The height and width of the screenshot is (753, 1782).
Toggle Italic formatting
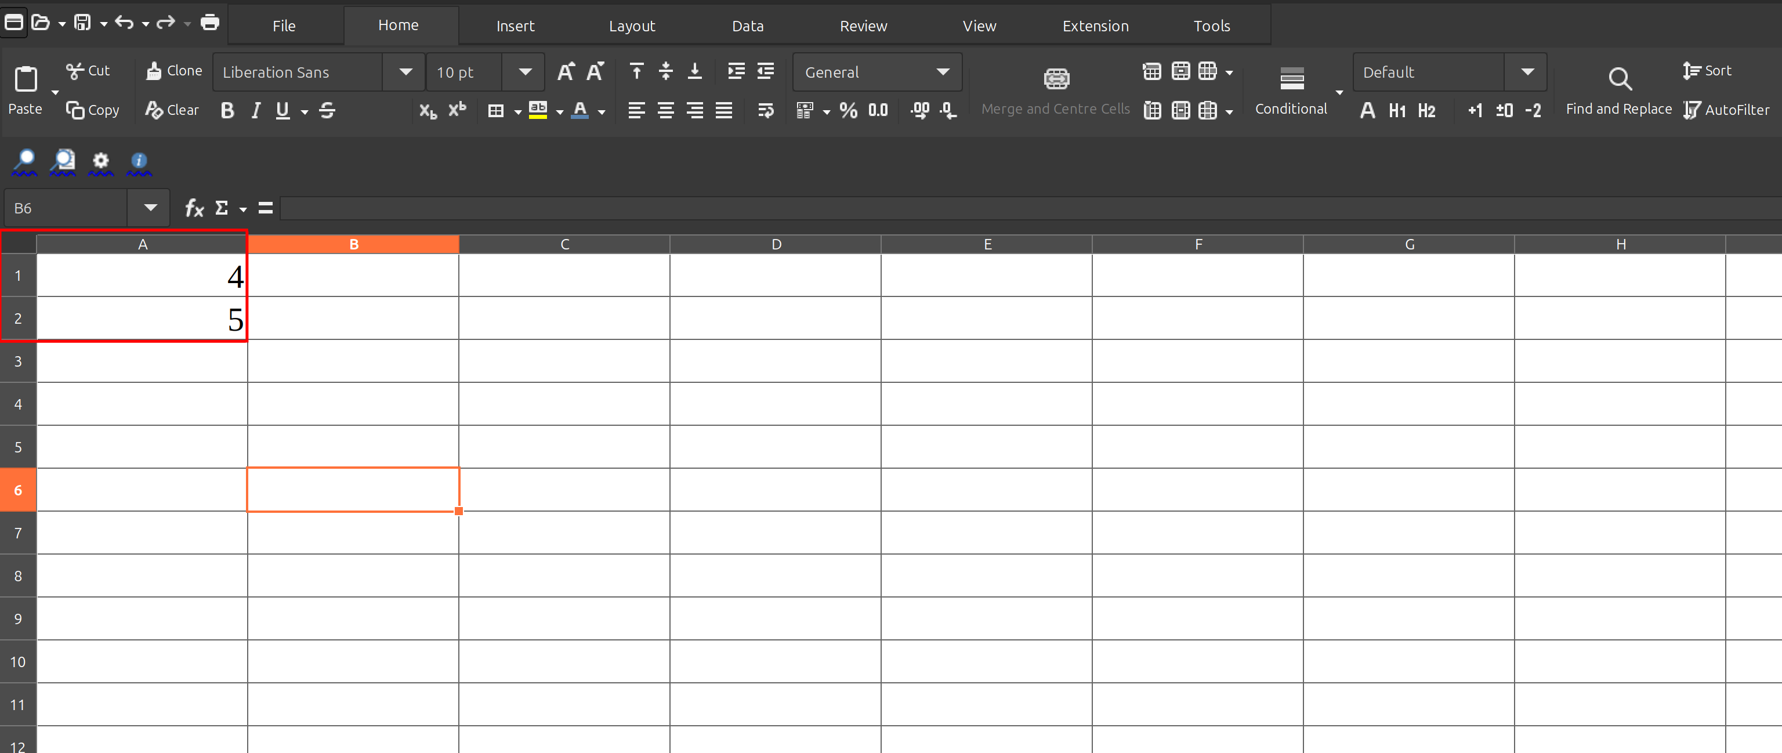pos(255,110)
